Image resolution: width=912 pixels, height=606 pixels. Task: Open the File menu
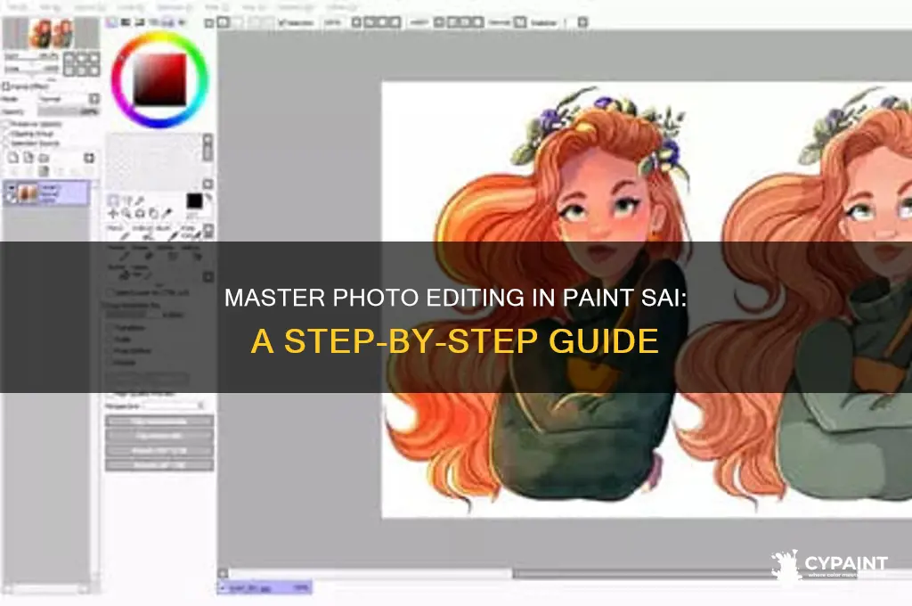(x=18, y=7)
